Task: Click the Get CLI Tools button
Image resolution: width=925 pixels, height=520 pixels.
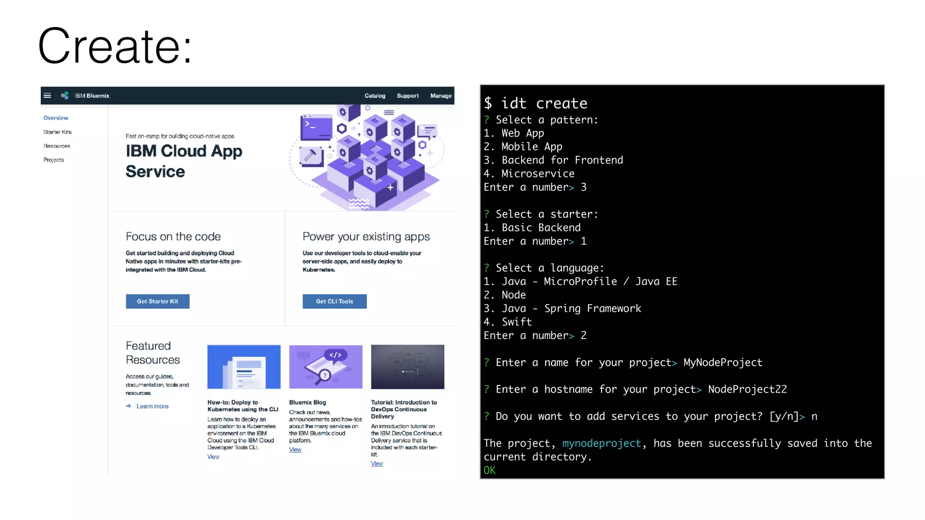Action: 334,301
